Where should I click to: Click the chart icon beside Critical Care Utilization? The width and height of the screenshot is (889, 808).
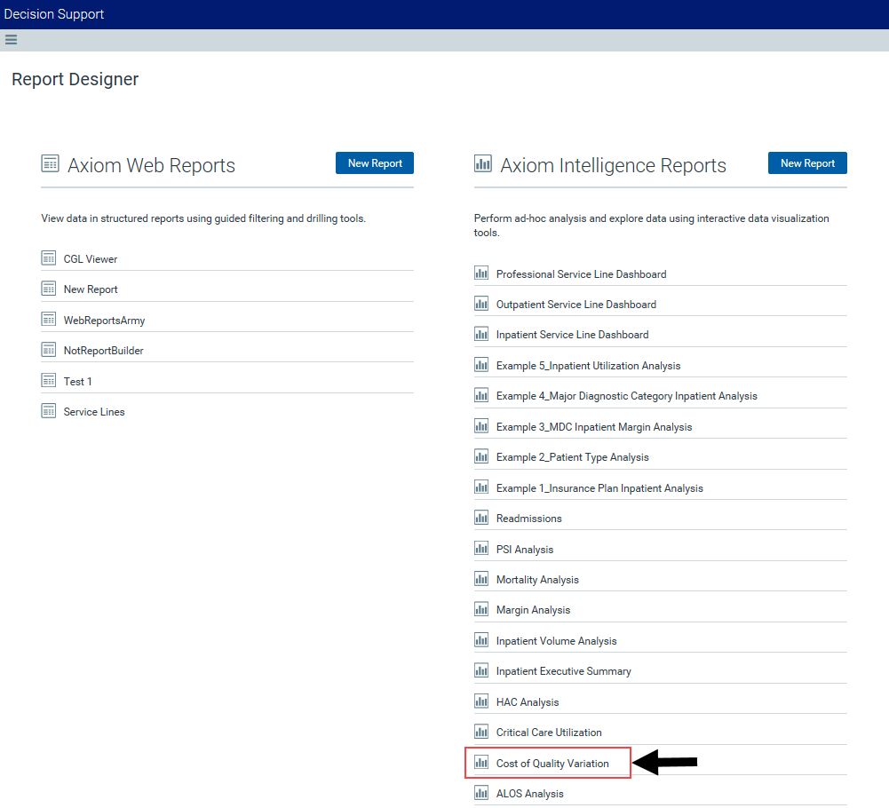tap(481, 732)
